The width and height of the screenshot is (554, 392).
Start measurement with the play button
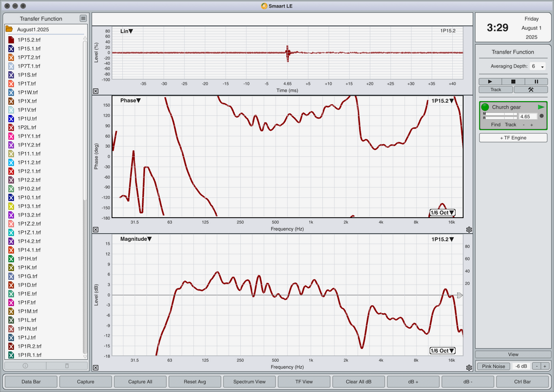pos(490,82)
